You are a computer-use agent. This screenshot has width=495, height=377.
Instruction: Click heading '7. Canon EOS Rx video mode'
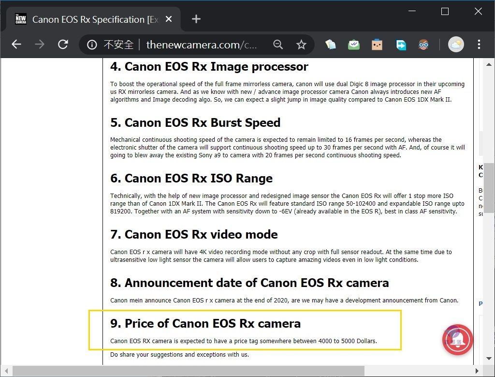[x=194, y=235]
